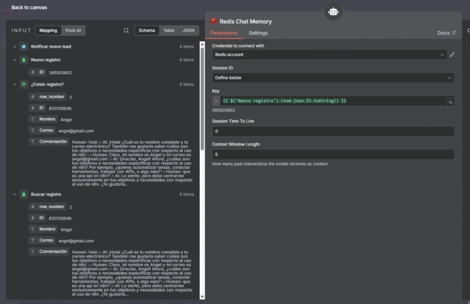Click the pencil icon to edit the Redis credential

[x=452, y=55]
